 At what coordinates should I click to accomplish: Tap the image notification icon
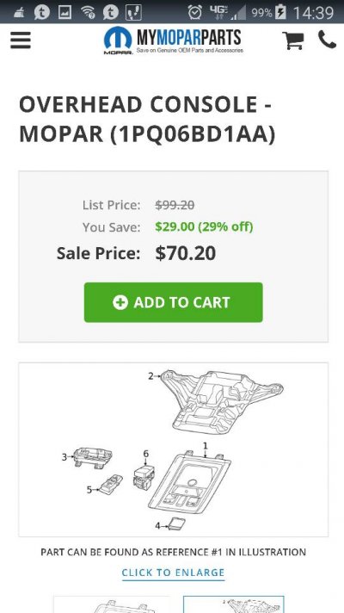pos(64,12)
